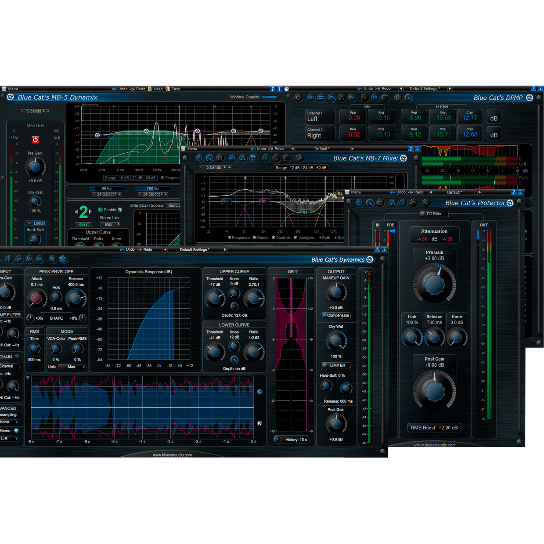Go to next band arrow beside 2
The image size is (544, 544).
(x=90, y=212)
